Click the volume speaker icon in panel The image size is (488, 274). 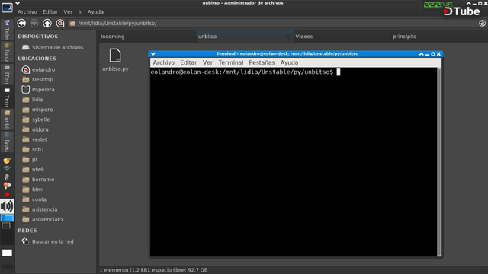7,206
